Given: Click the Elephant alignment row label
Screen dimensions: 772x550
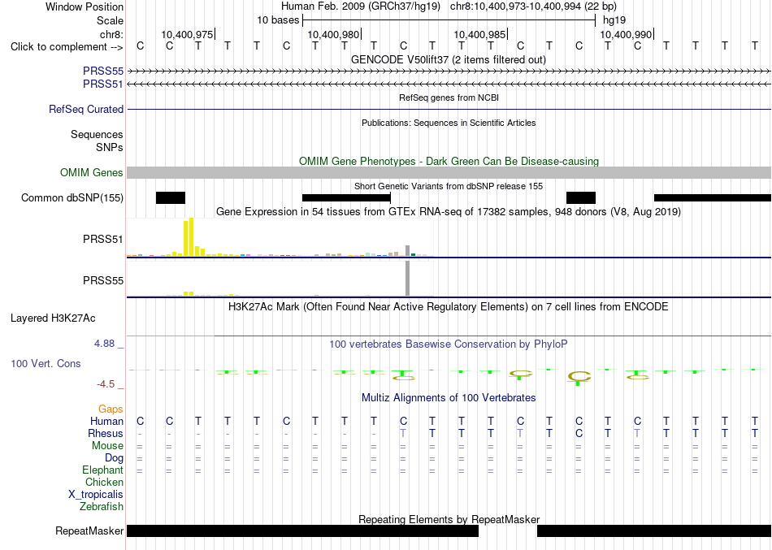Looking at the screenshot, I should click(x=102, y=470).
